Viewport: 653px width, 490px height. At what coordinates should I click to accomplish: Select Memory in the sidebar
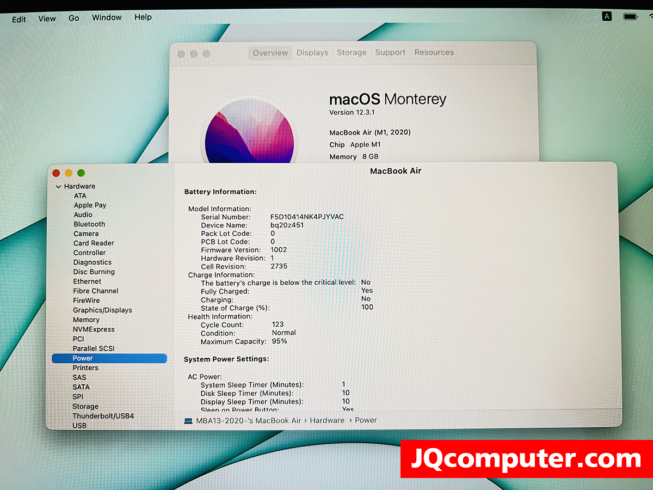(x=86, y=320)
